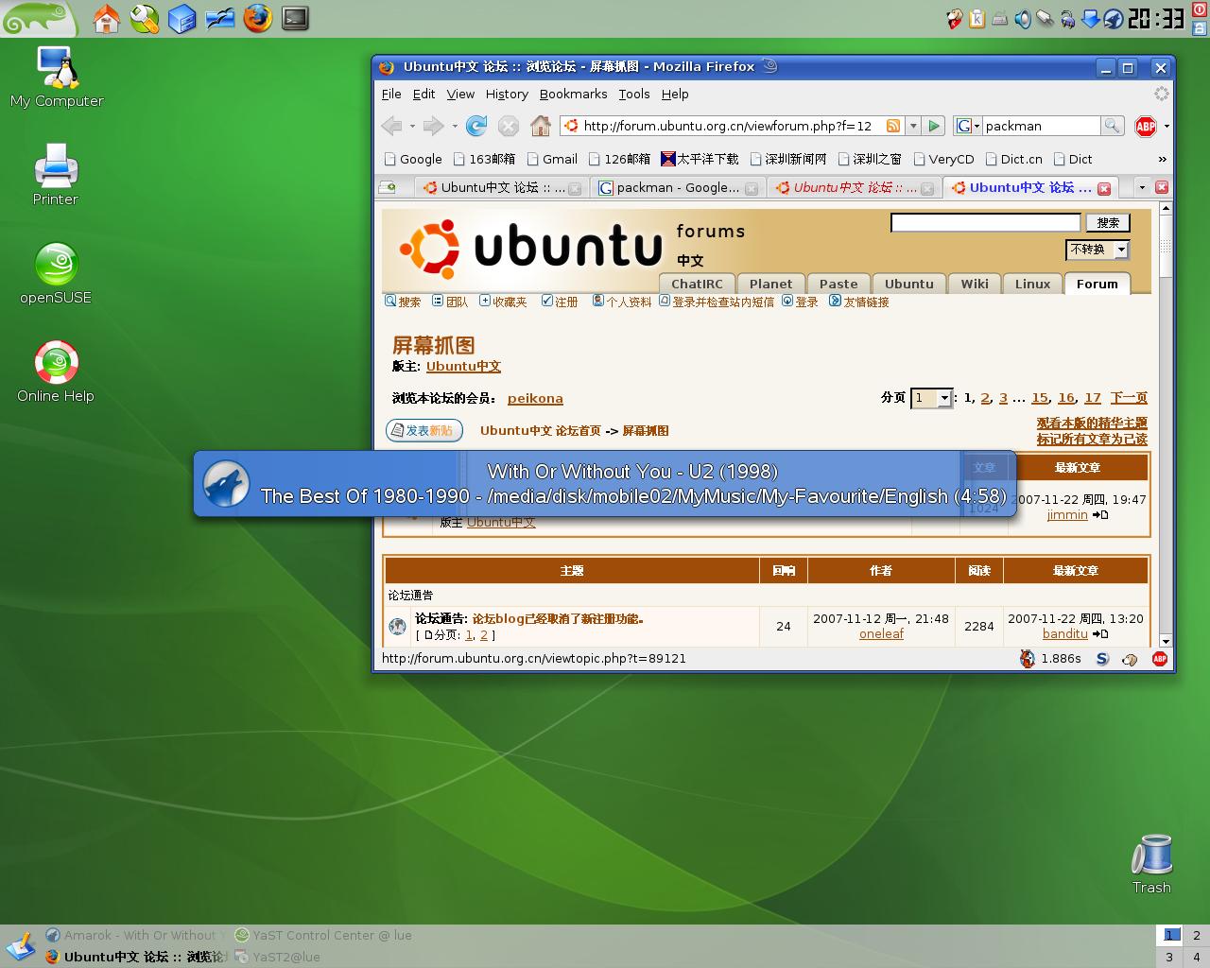Click the Klipper clipboard tray icon
This screenshot has height=968, width=1210.
(x=977, y=19)
